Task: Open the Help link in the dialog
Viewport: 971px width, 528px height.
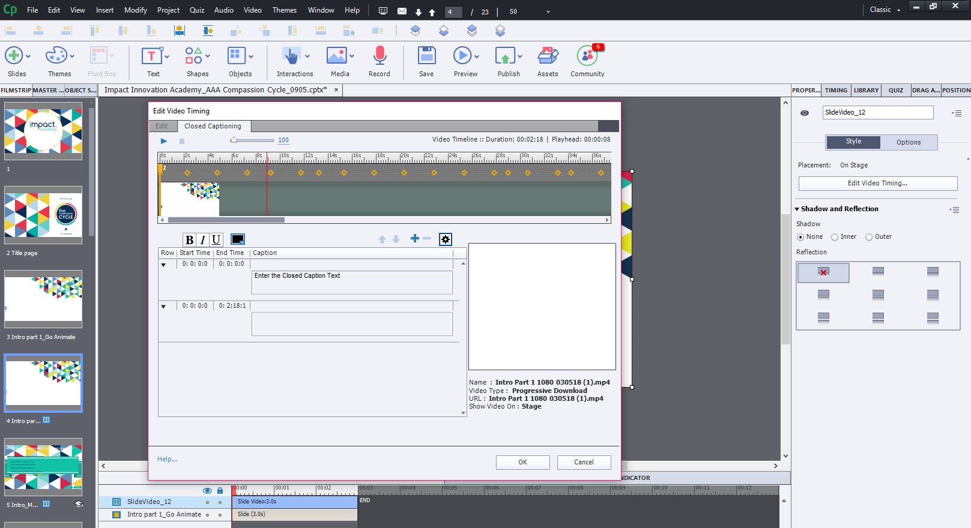Action: point(167,459)
